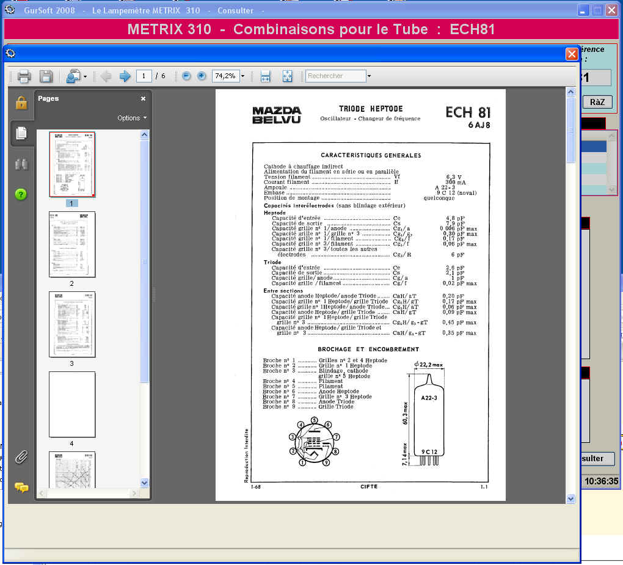Click the Rechercher search field
623x565 pixels.
(336, 76)
